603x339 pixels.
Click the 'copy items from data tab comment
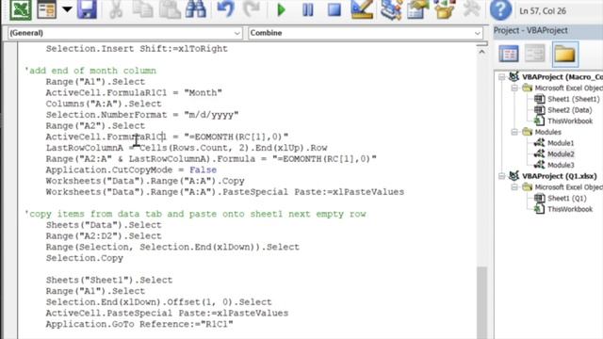[195, 214]
